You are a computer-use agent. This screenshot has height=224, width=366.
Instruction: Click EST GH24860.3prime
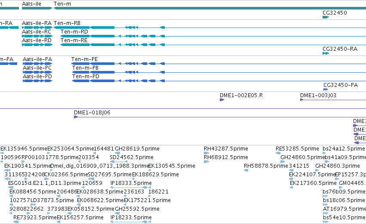(338, 166)
